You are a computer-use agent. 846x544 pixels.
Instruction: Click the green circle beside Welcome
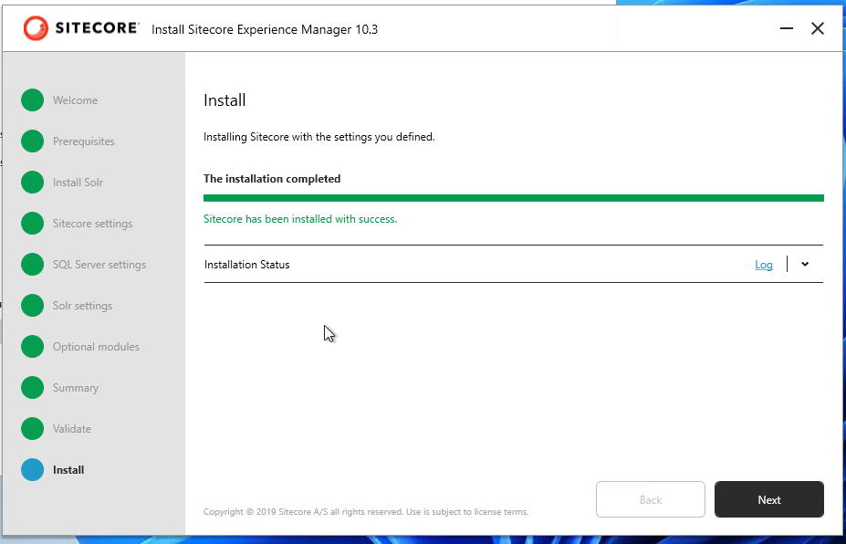33,100
